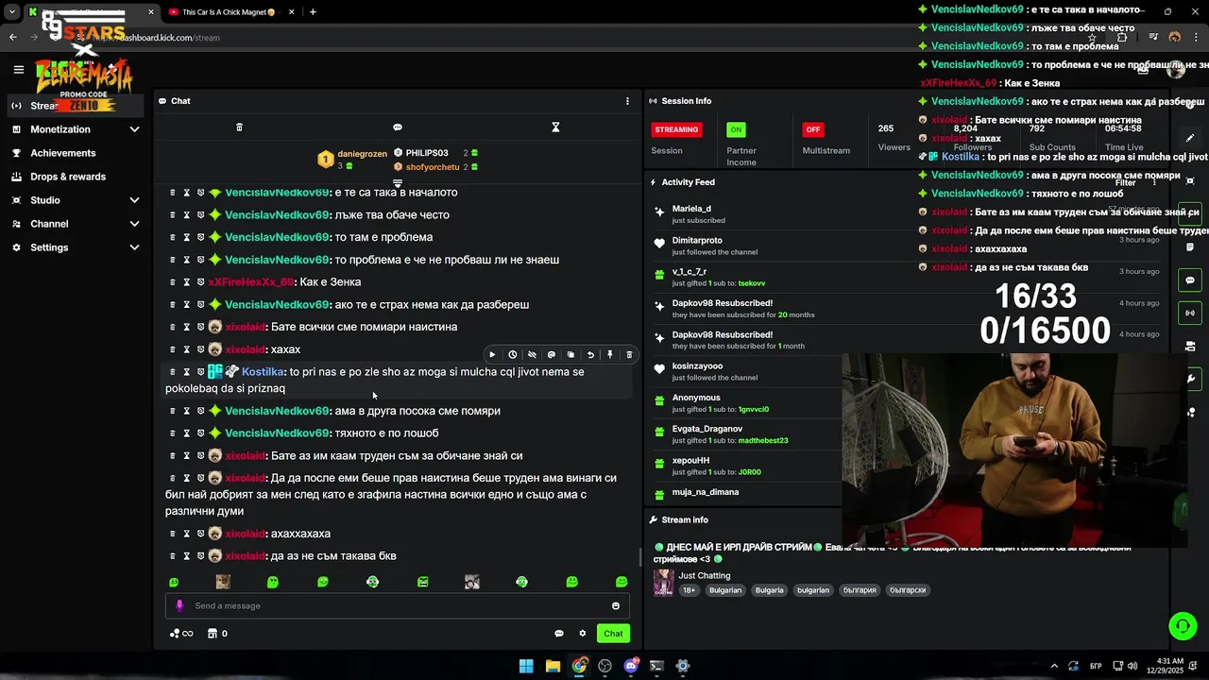Toggle Partner Income ON switch

tap(736, 129)
